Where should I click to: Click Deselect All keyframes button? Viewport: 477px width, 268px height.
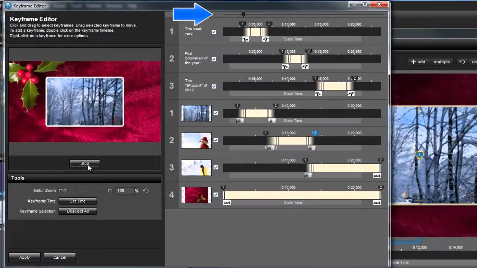click(x=78, y=211)
